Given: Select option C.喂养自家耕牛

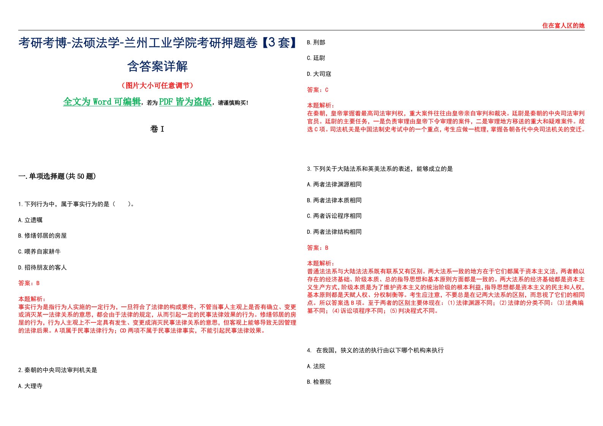Looking at the screenshot, I should click(40, 252).
